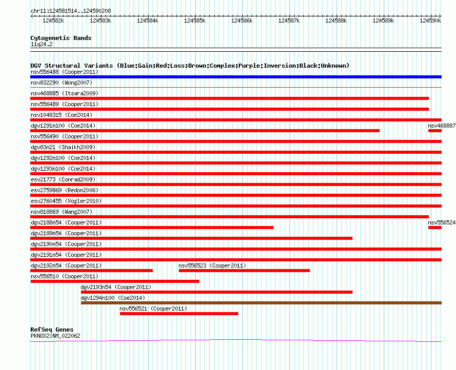Select the red nsv556510 loss bar
This screenshot has height=370, width=456.
tap(115, 281)
